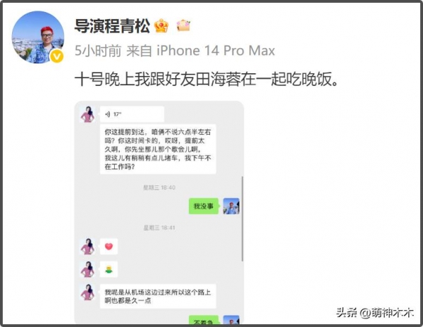Screen dimensions: 423x327
Task: Click the pink flower badge icon
Action: click(183, 26)
